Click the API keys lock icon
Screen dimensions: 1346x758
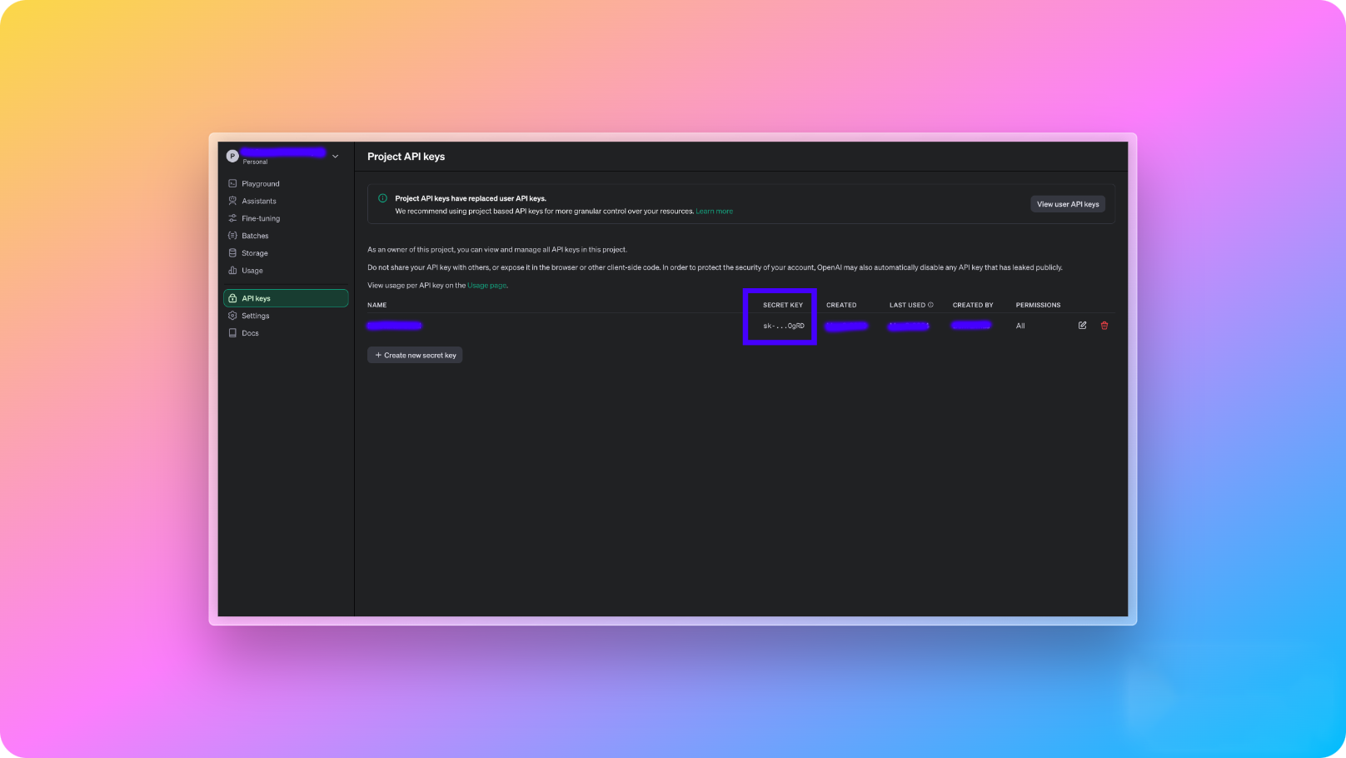tap(232, 298)
